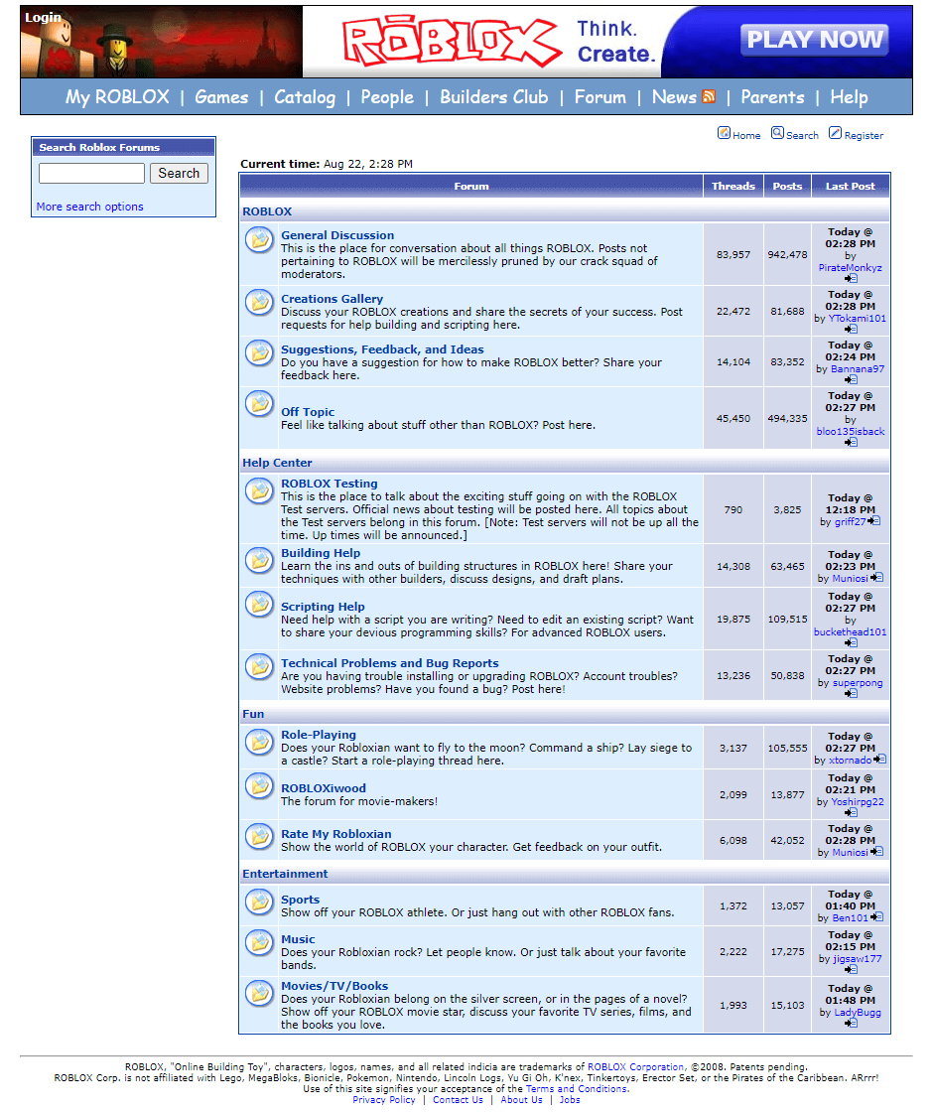933x1112 pixels.
Task: Click the ROBLOX logo in banner
Action: point(452,42)
